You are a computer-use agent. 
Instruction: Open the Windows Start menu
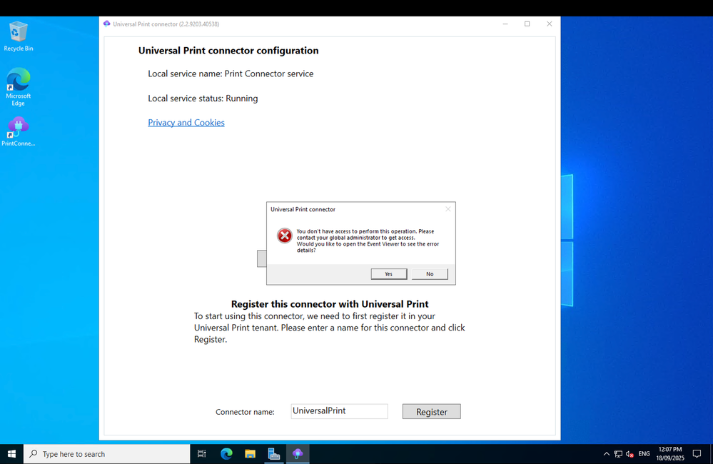pyautogui.click(x=11, y=454)
